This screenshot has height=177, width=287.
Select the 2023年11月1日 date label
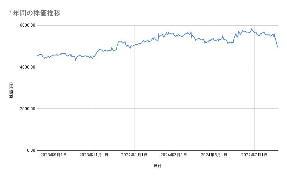click(x=94, y=155)
